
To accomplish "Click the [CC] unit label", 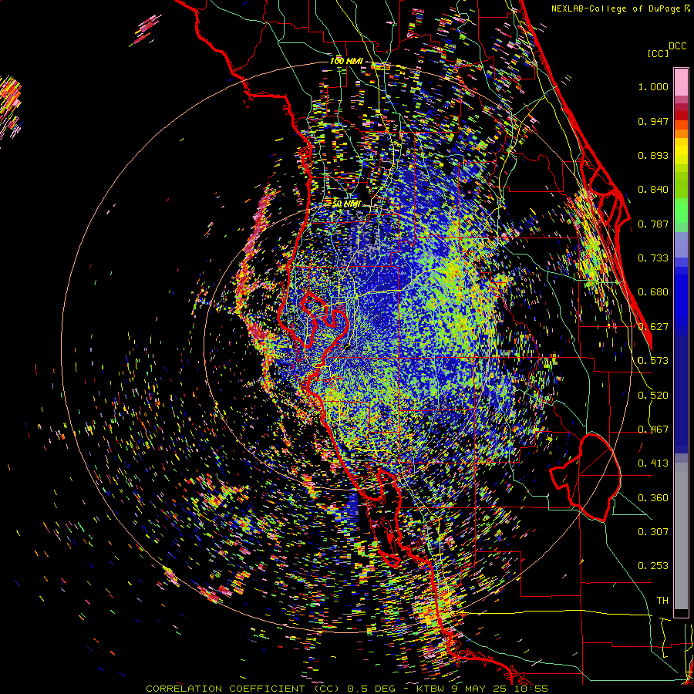I will [x=659, y=53].
